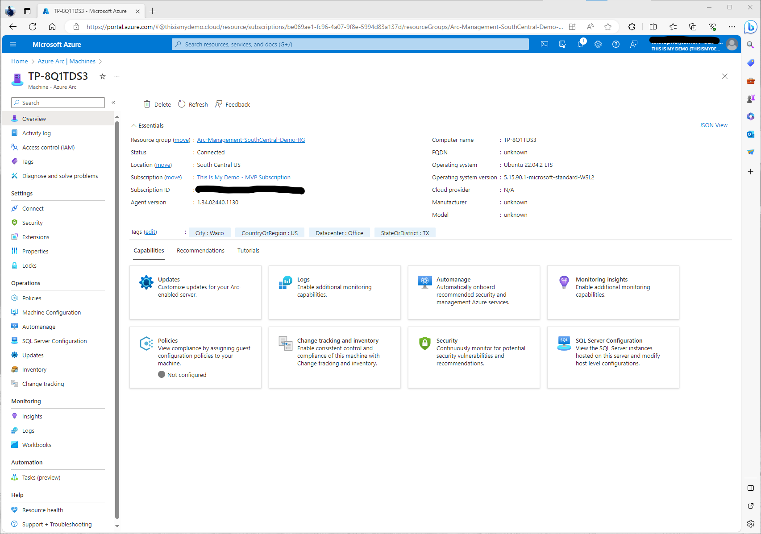Open the Tutorials tab
Screen dimensions: 761x534
(x=248, y=250)
